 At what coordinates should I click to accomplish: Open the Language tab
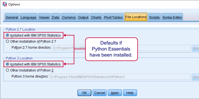(28, 17)
